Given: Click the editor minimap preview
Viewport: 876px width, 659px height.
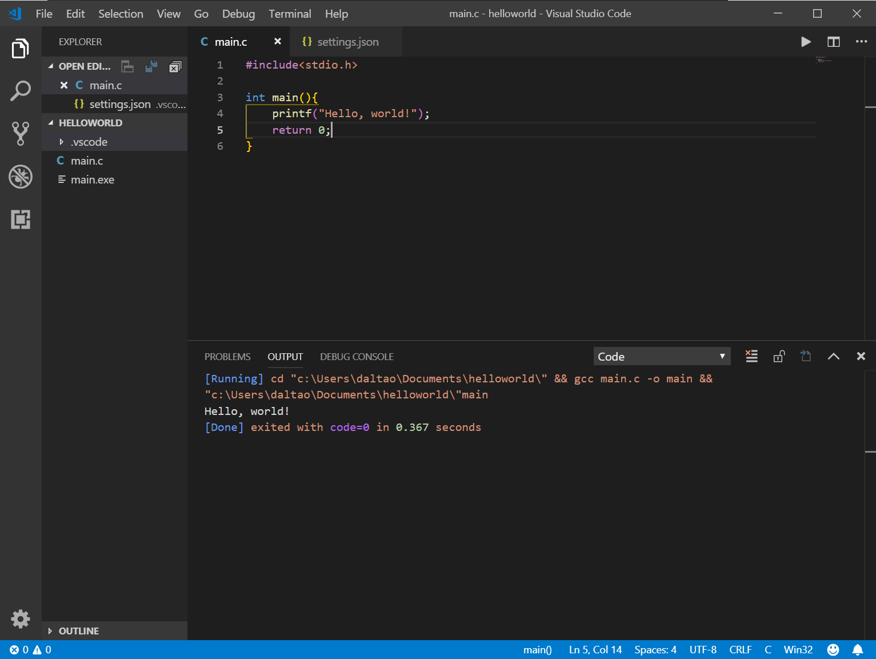Looking at the screenshot, I should coord(823,59).
